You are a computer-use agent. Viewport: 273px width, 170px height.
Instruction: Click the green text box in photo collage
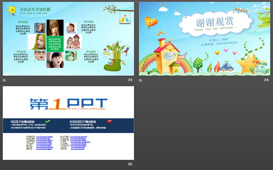55,44
